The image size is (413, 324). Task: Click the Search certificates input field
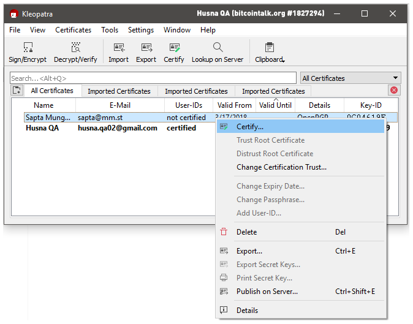click(153, 78)
